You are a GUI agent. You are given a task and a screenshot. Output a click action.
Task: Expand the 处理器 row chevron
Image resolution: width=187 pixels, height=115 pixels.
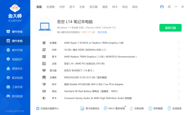(179, 43)
